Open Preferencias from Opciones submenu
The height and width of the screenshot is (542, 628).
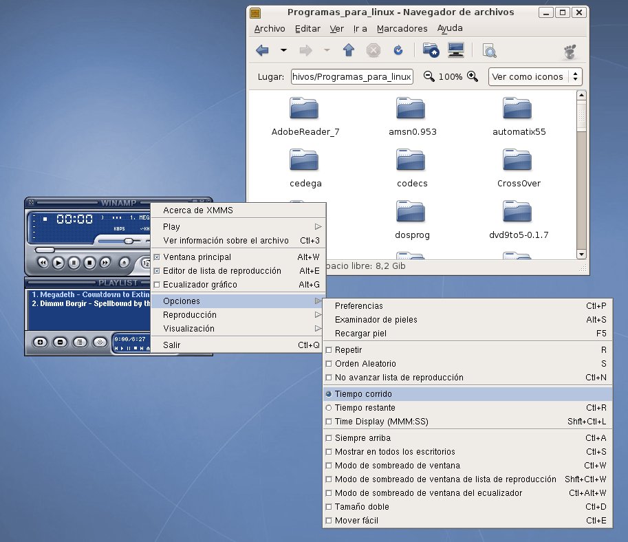click(468, 305)
